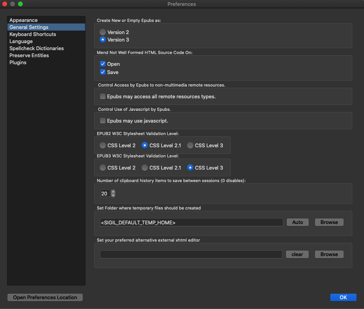
Task: Choose CSS Level 2 for EPUB2 validation
Action: click(x=103, y=145)
